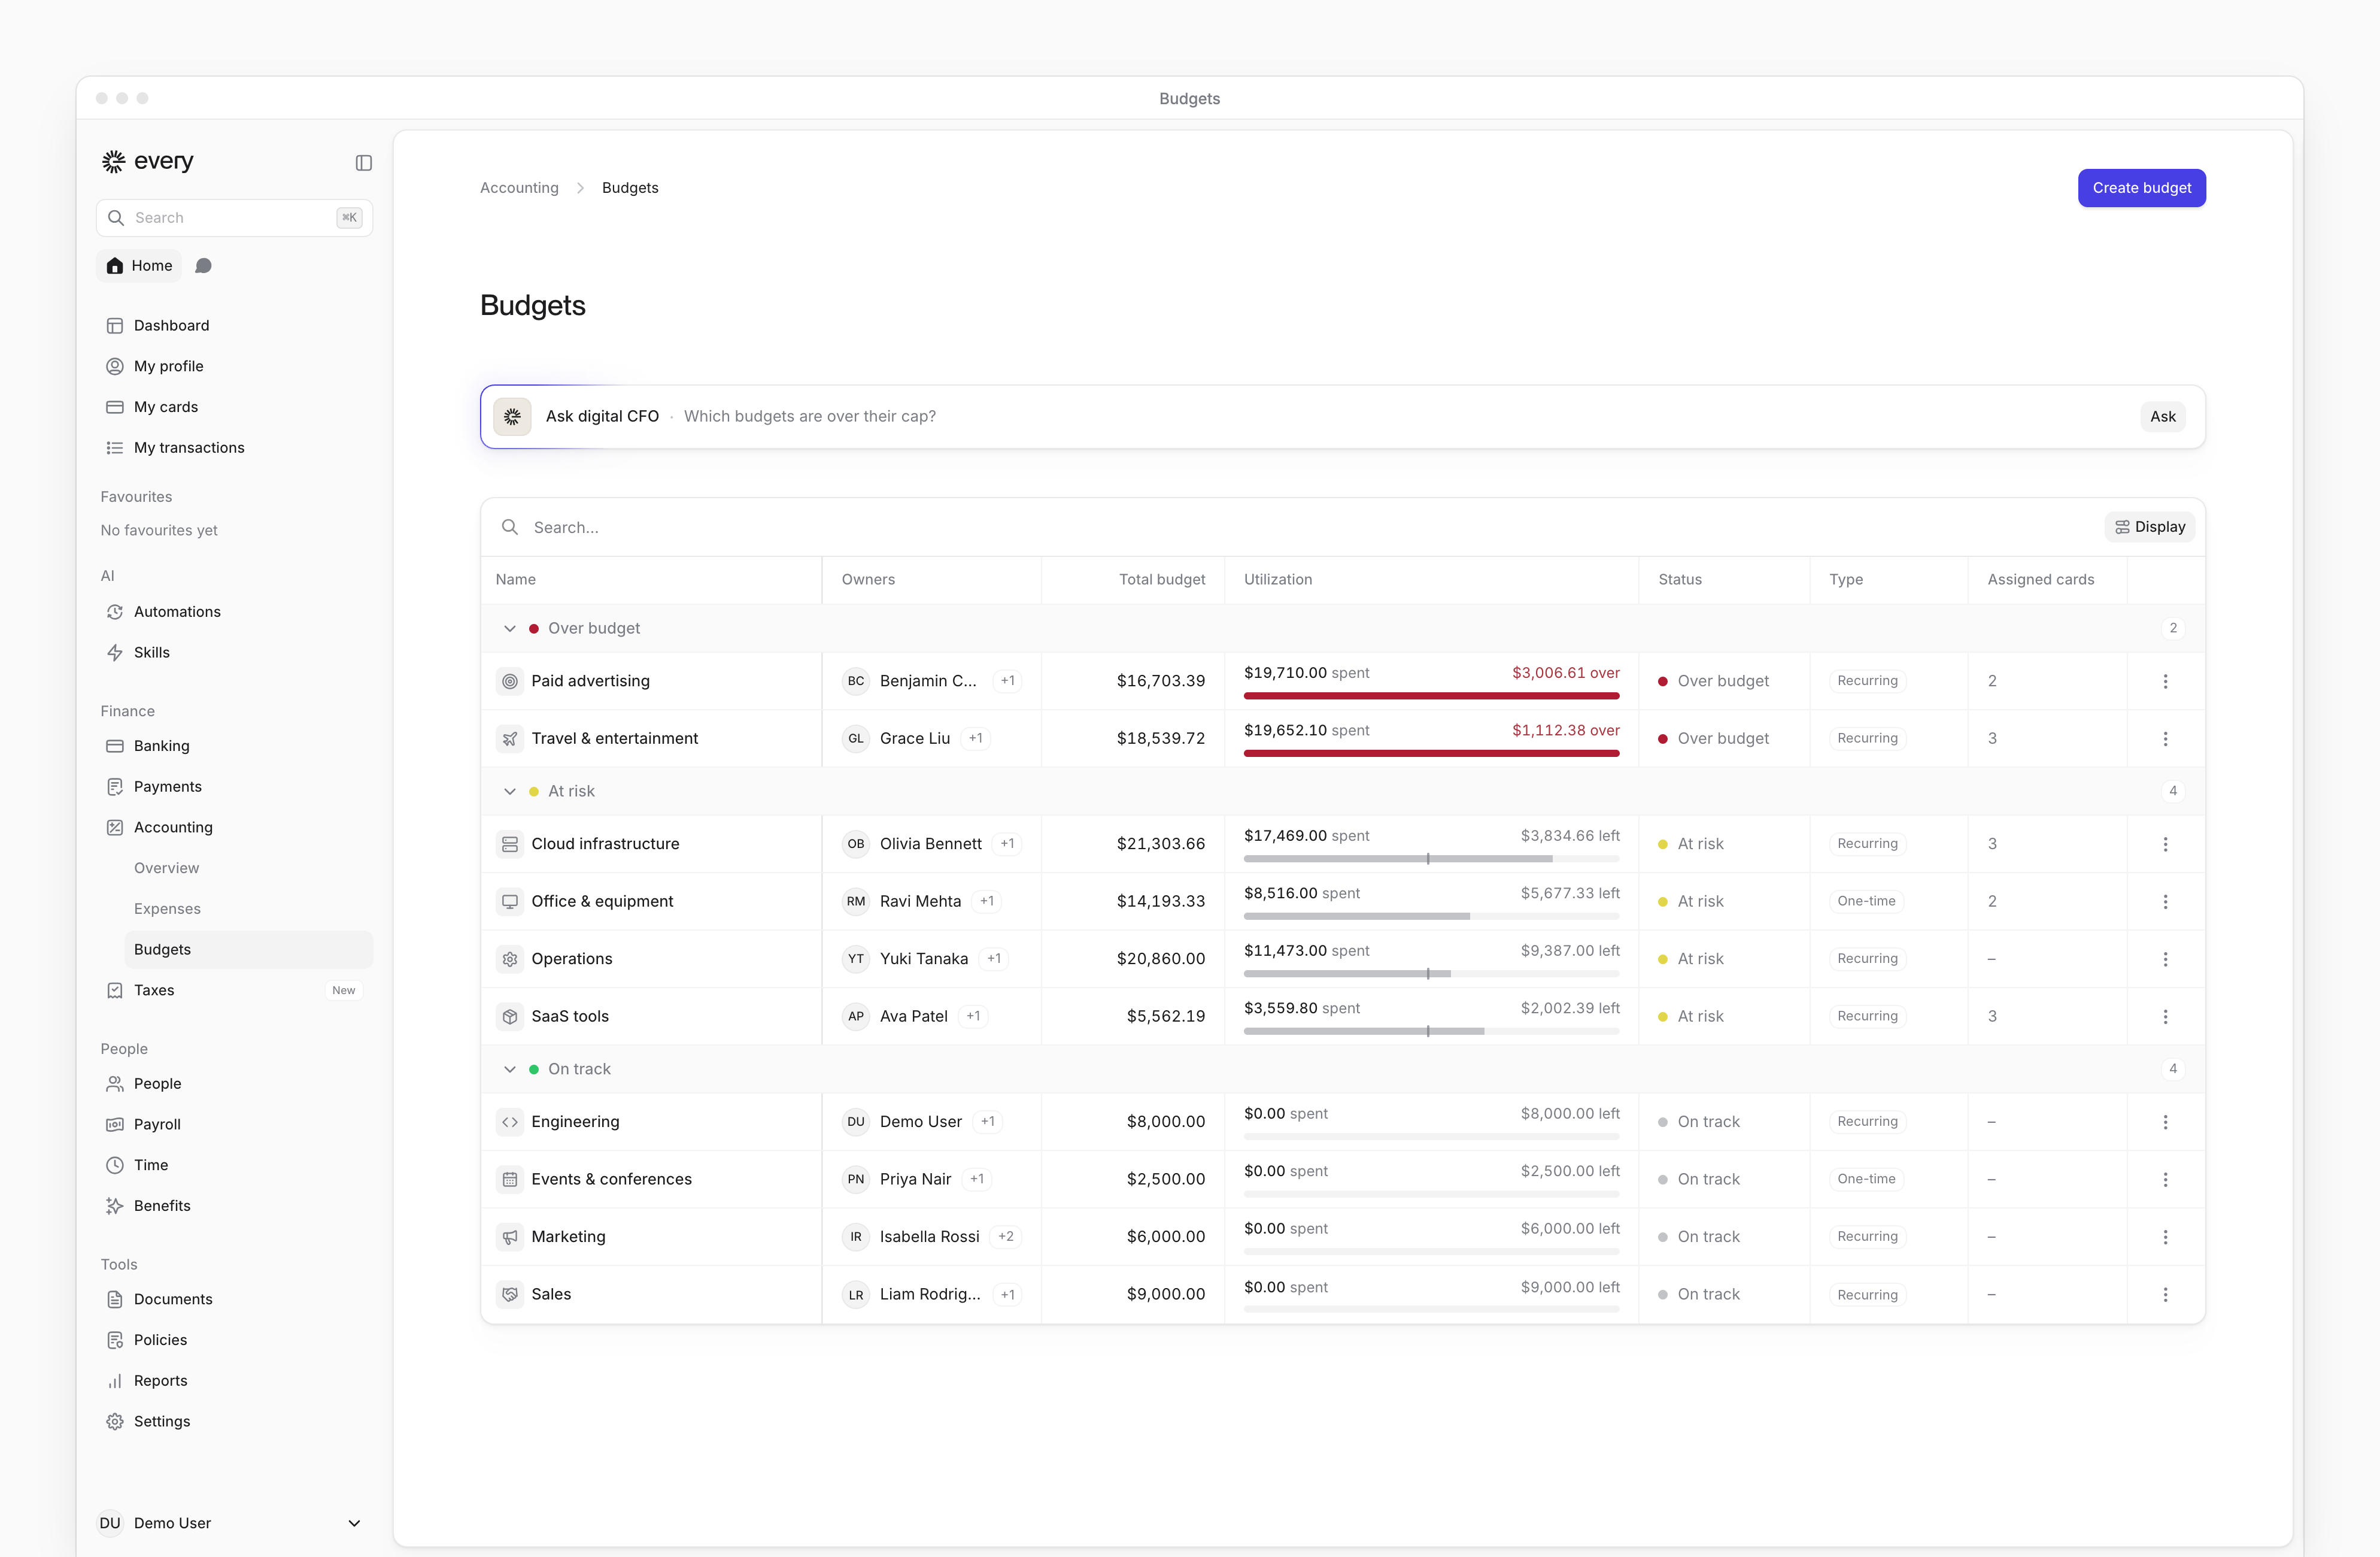The width and height of the screenshot is (2380, 1557).
Task: Open My cards in the sidebar
Action: coord(235,407)
